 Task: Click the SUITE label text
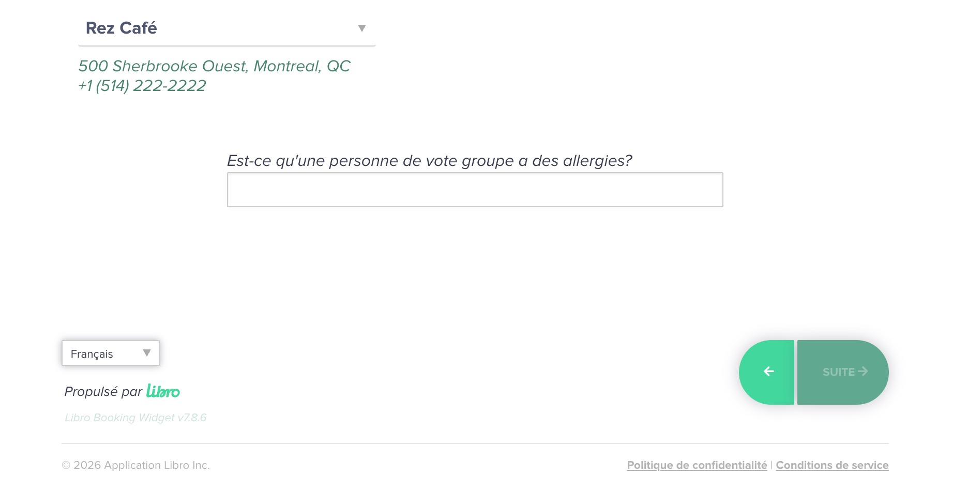838,372
